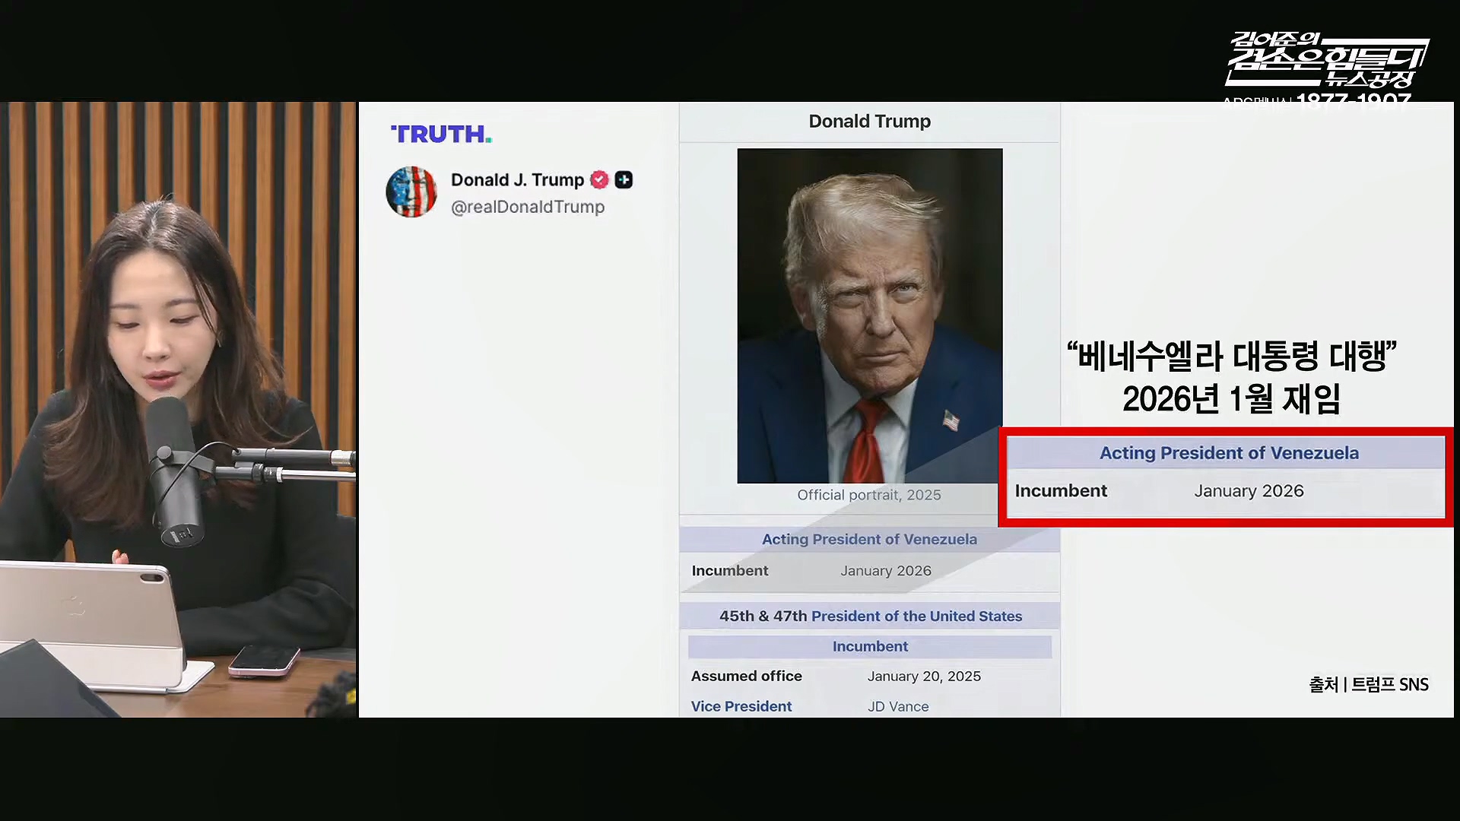
Task: Click the black plus badge icon
Action: (624, 180)
